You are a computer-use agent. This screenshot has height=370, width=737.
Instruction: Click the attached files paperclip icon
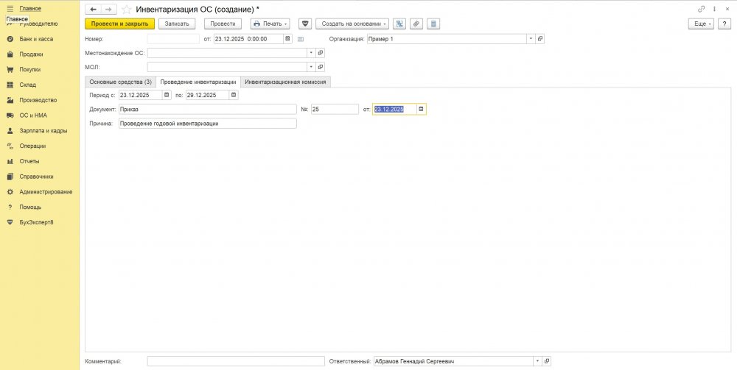(x=416, y=24)
